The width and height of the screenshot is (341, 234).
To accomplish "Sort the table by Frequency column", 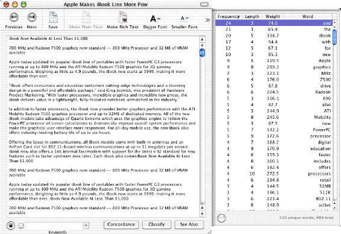I will [228, 16].
